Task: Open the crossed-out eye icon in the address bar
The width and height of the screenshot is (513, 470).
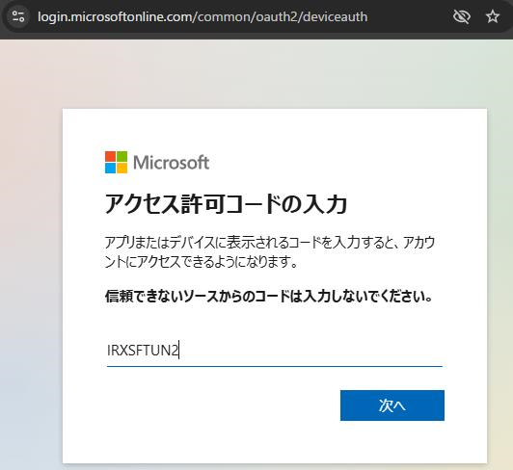Action: pos(462,16)
